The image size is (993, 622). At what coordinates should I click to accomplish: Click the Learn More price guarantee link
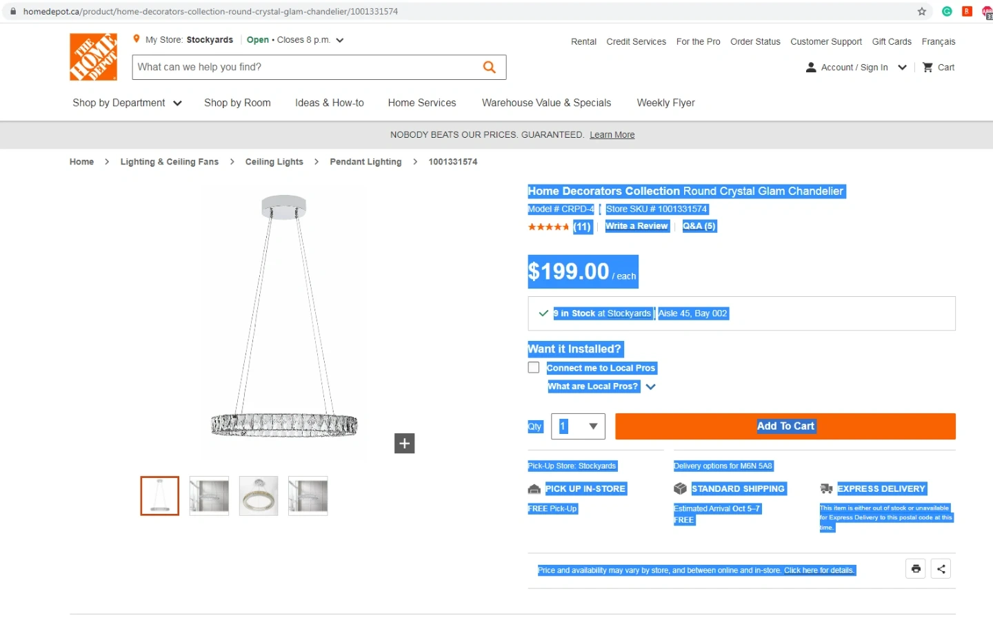[x=612, y=135]
